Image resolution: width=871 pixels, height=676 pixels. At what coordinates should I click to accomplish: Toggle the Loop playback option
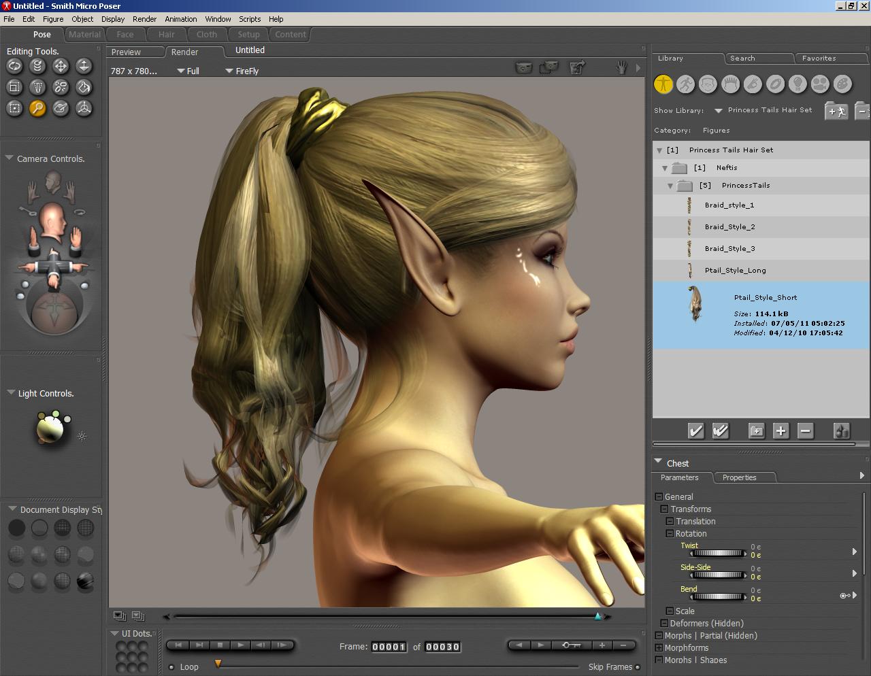[x=171, y=667]
